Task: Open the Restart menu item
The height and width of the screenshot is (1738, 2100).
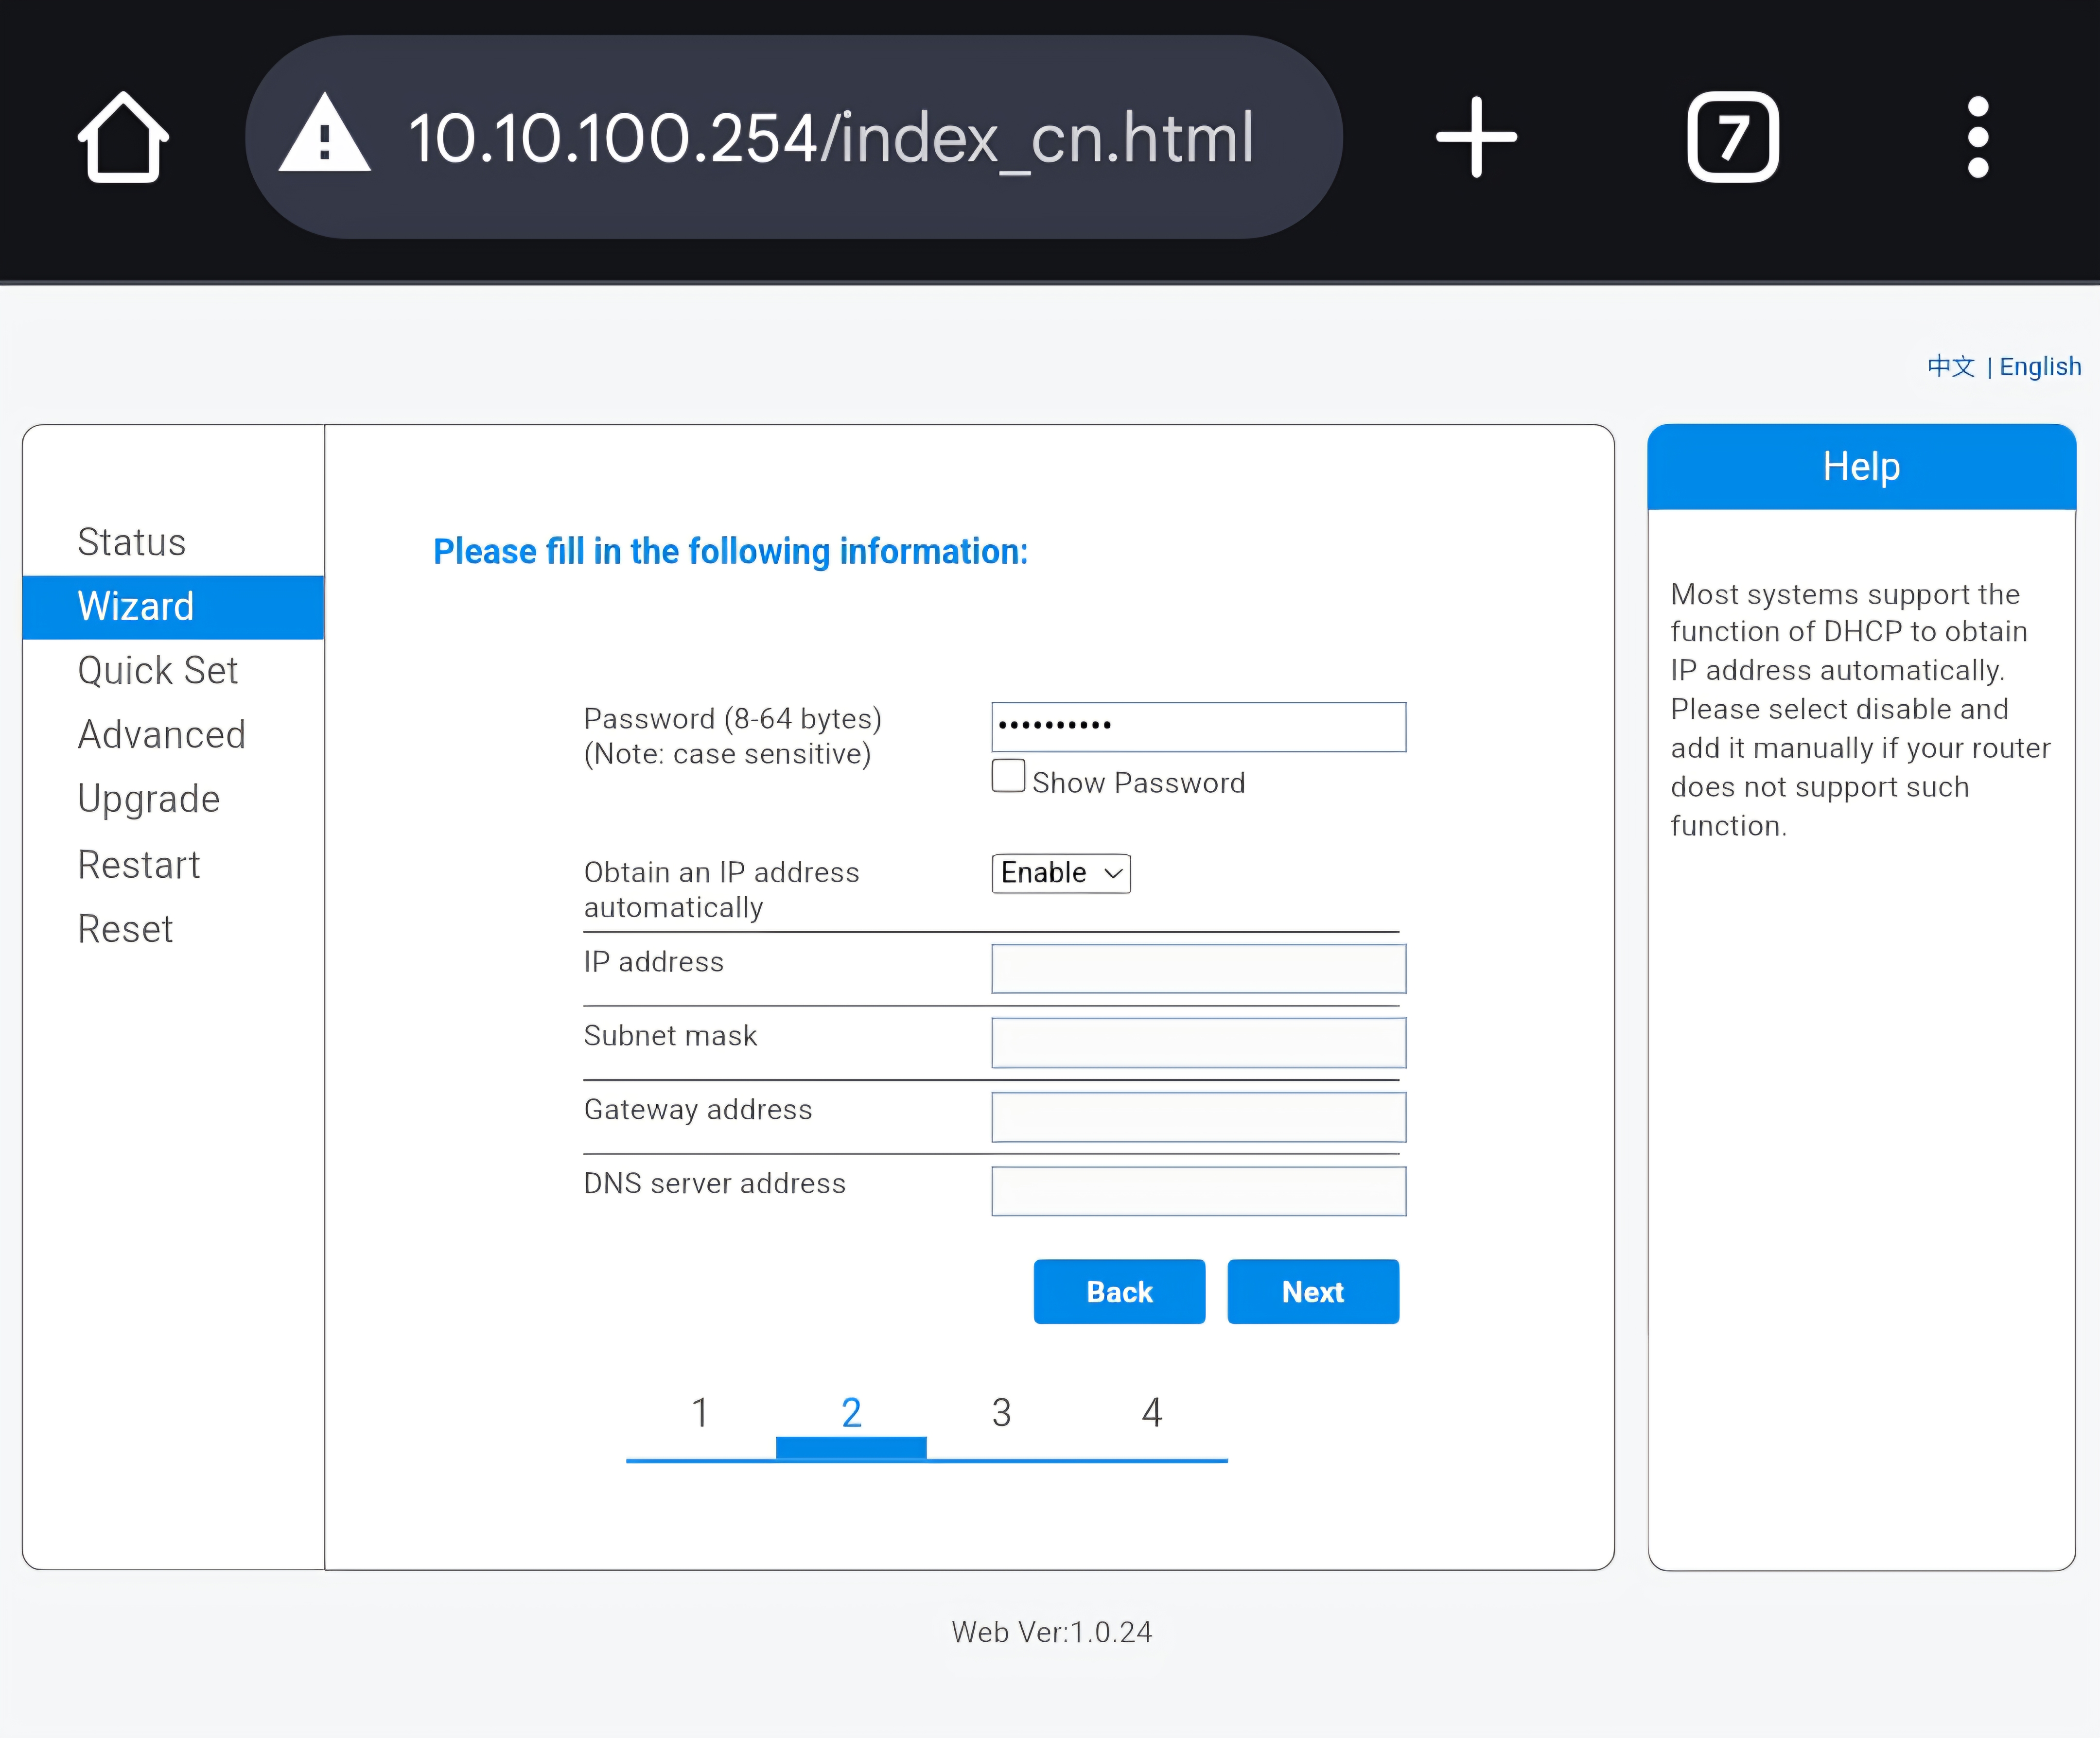Action: [139, 865]
